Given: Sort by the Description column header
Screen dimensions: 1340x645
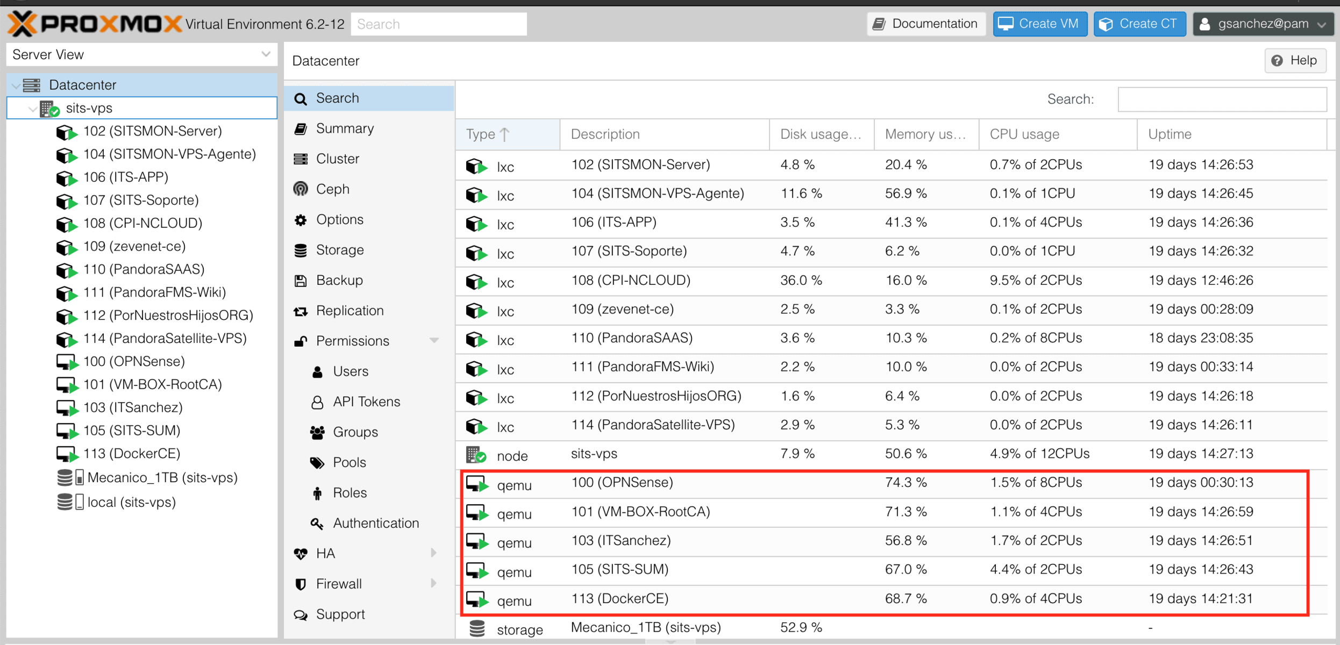Looking at the screenshot, I should (665, 134).
